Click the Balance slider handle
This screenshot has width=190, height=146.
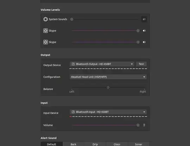pyautogui.click(x=108, y=87)
